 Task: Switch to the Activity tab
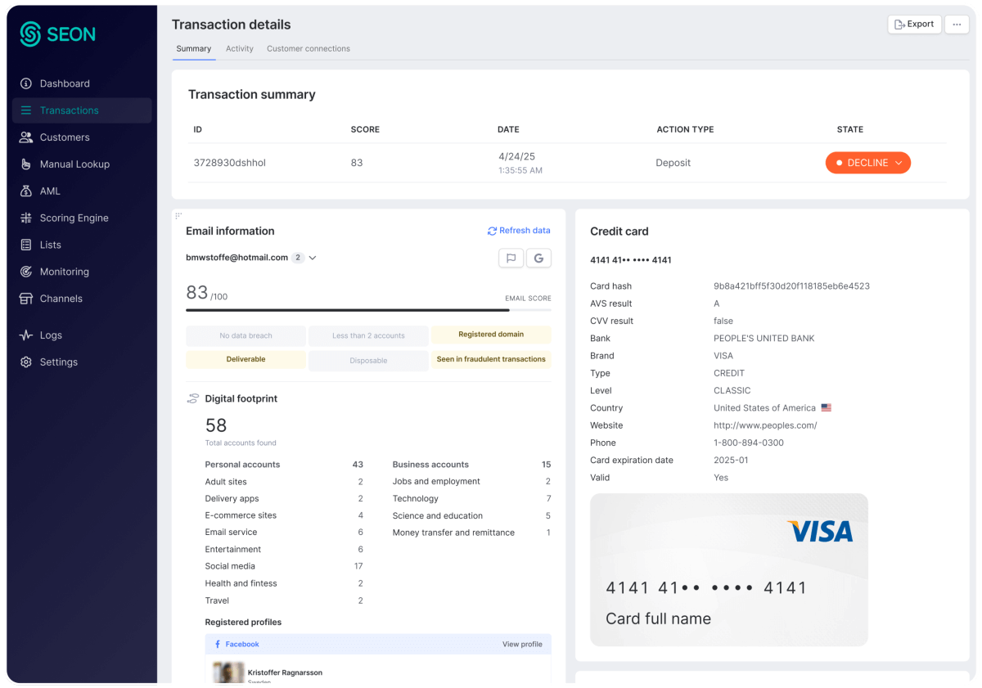click(x=240, y=49)
